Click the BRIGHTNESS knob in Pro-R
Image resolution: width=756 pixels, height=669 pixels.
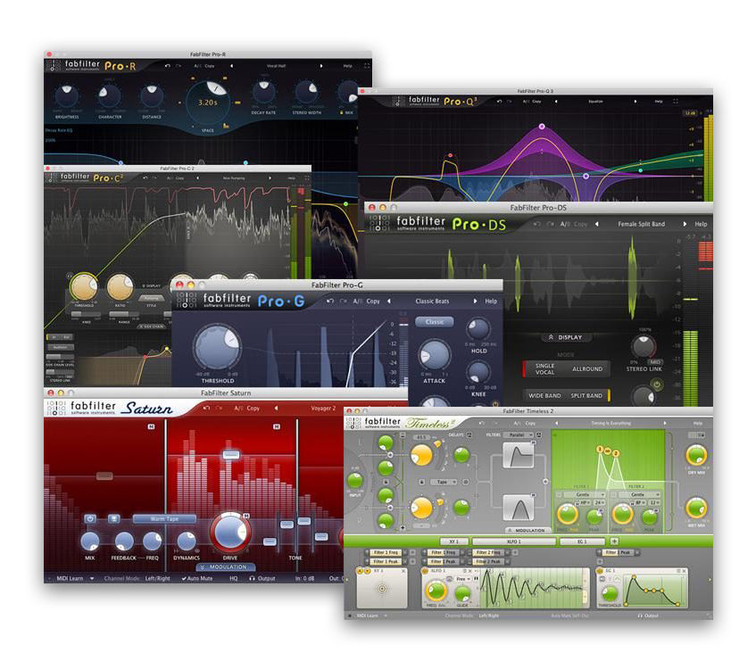[67, 95]
